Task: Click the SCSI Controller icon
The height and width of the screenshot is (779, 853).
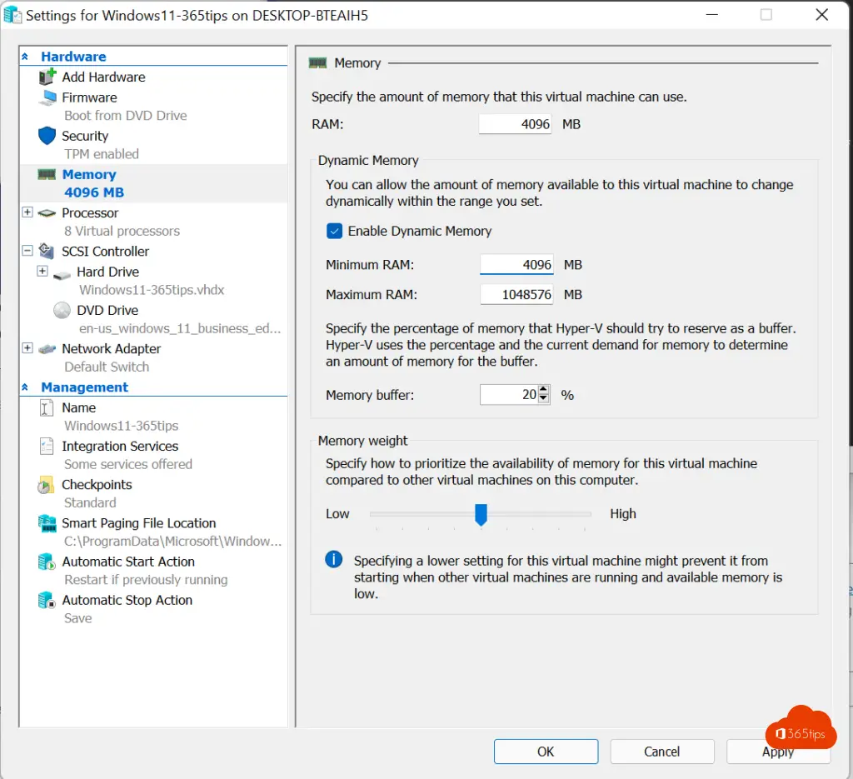Action: click(47, 251)
